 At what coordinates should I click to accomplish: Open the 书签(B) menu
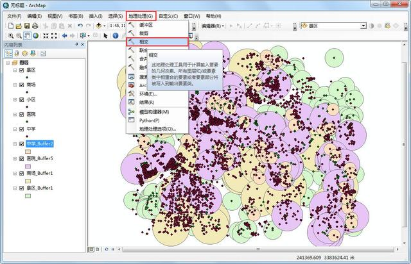[76, 16]
